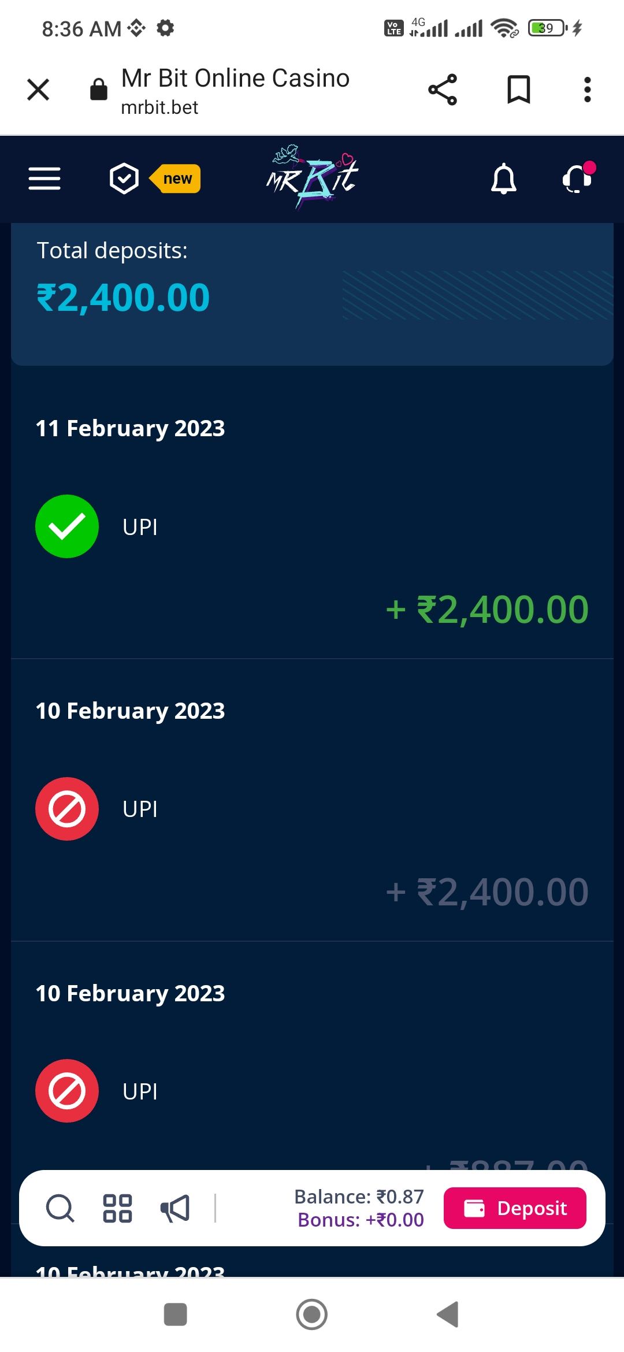Open the hamburger navigation menu
Image resolution: width=624 pixels, height=1352 pixels.
pos(44,179)
